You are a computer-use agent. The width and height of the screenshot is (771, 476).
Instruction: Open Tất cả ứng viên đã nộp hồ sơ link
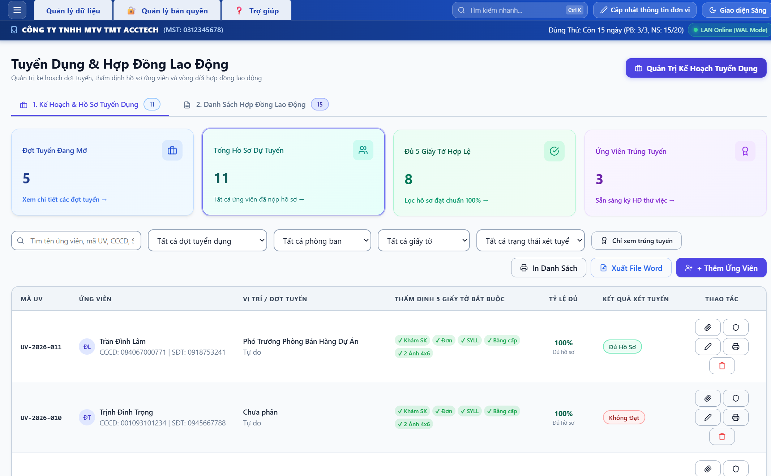[x=259, y=199]
